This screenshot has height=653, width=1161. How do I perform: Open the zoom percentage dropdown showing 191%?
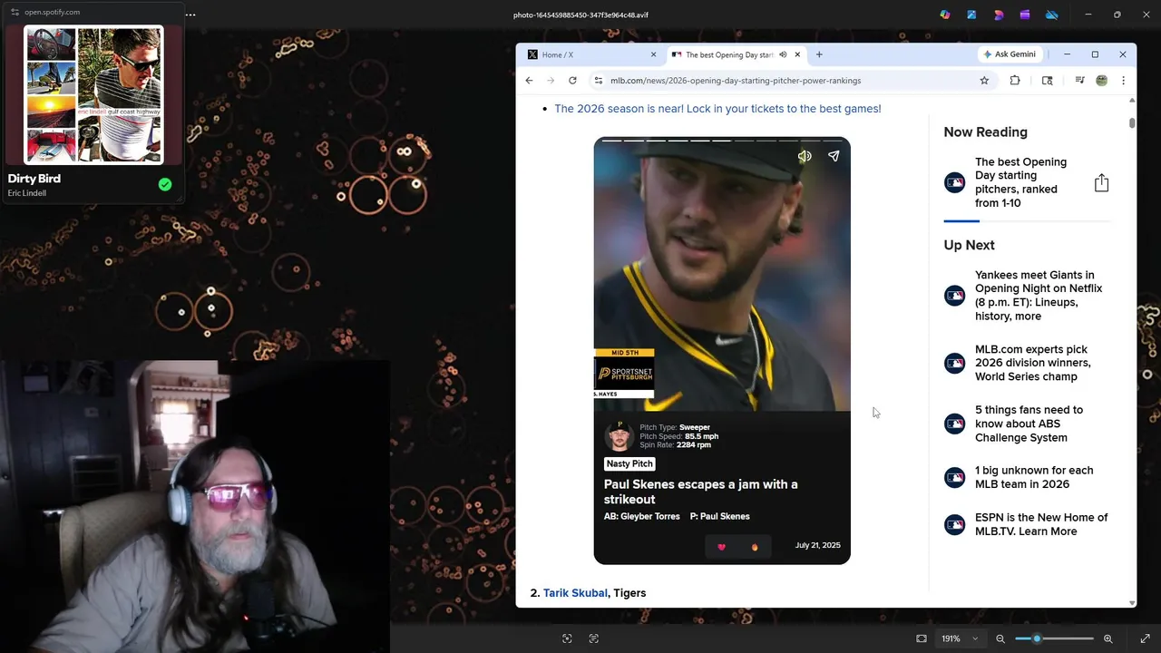tap(960, 638)
